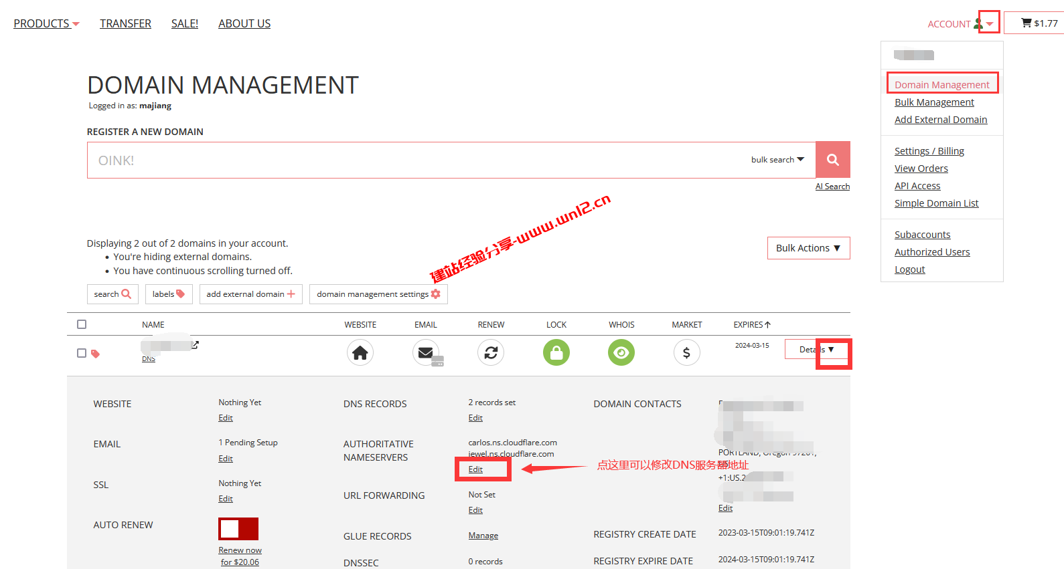Screen dimensions: 1064x569
Task: Click the green domain lock icon
Action: [x=556, y=352]
